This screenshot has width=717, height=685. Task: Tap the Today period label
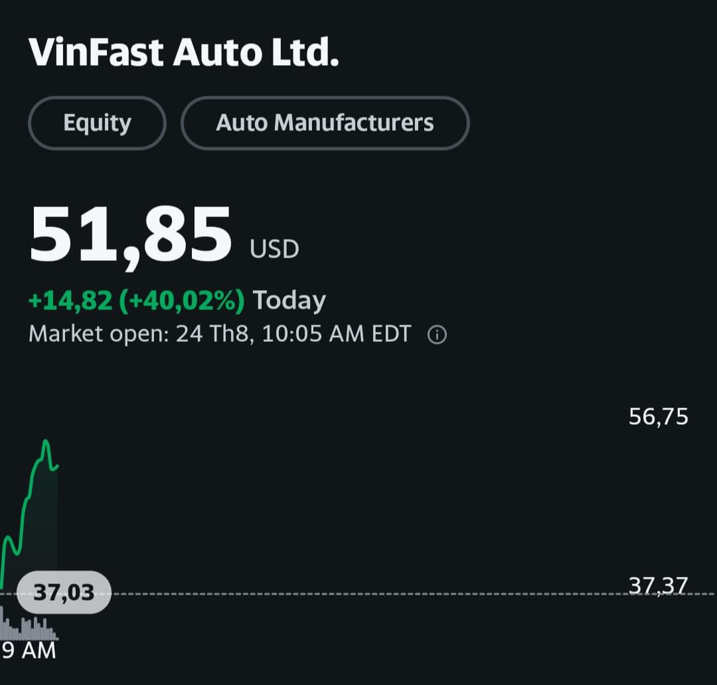click(289, 301)
